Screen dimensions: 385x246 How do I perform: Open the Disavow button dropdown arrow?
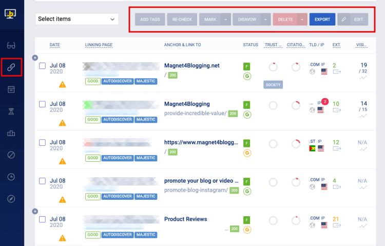coord(265,19)
